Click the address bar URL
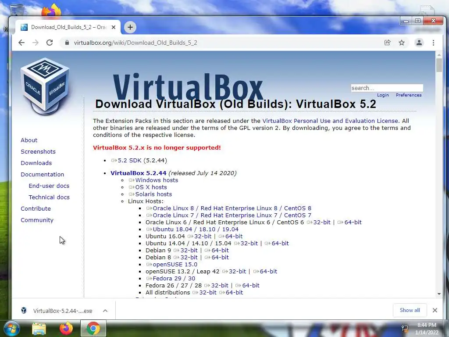The width and height of the screenshot is (449, 337). coord(135,43)
